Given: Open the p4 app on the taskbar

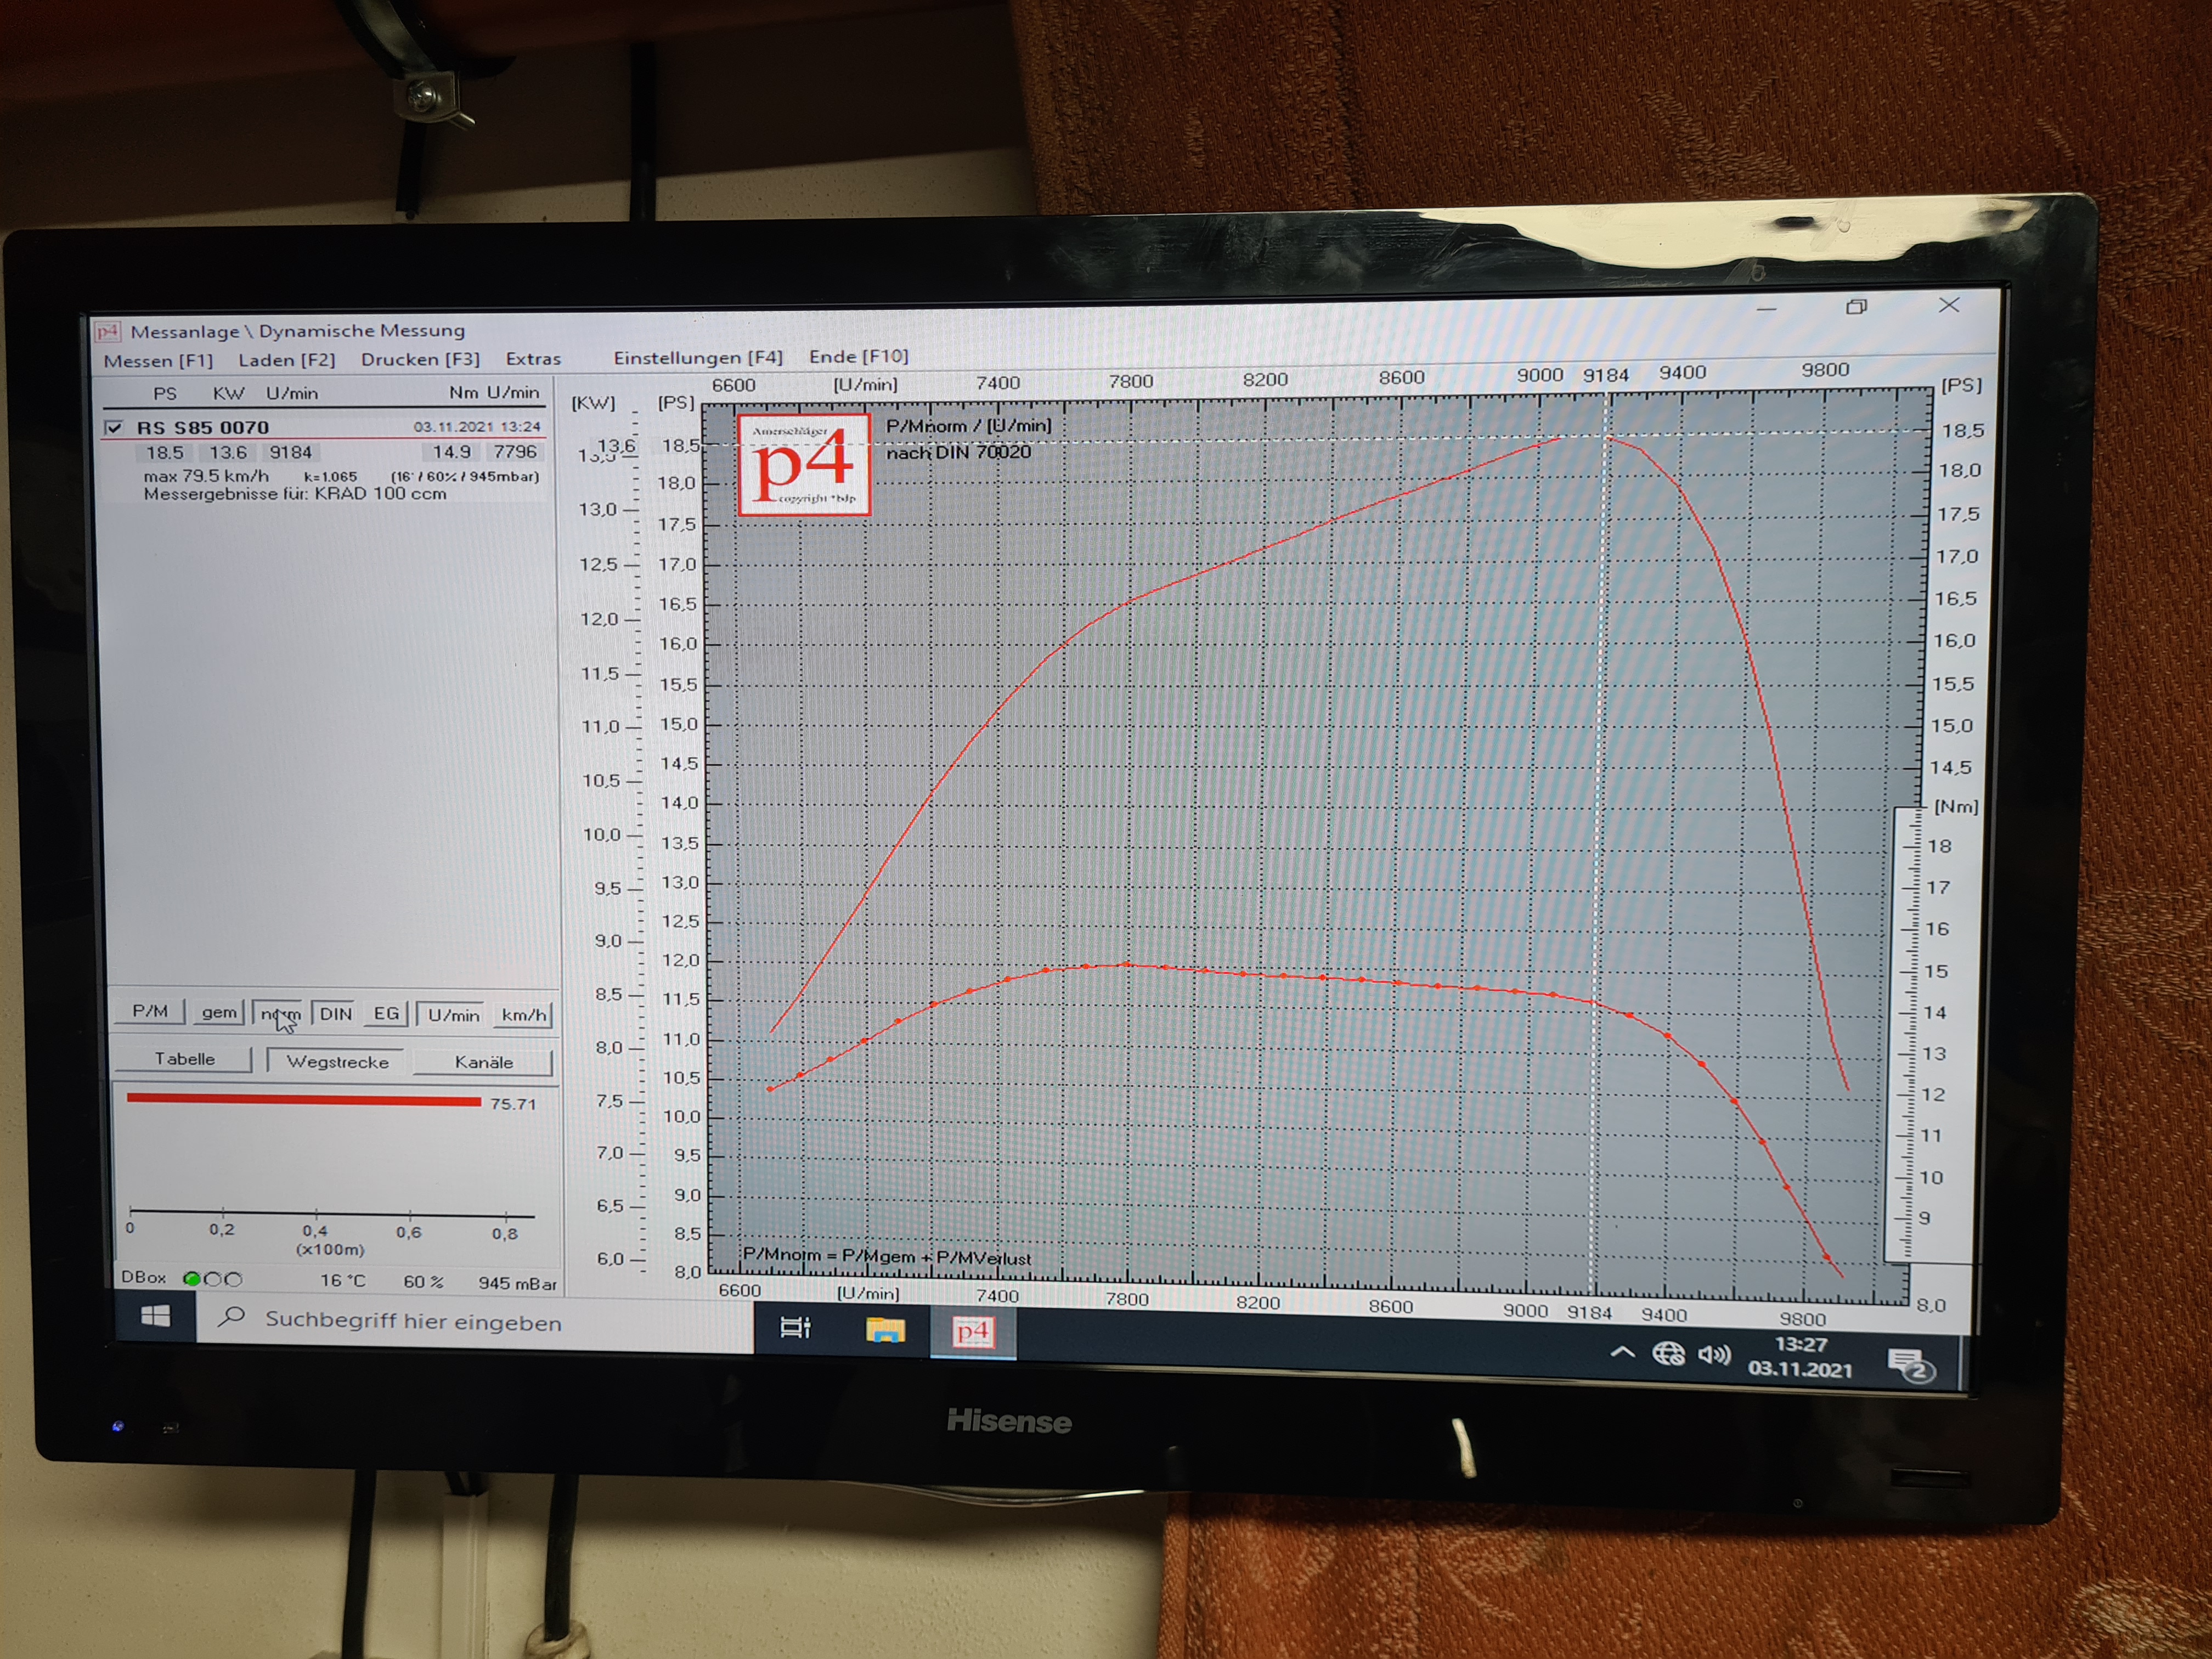Looking at the screenshot, I should coord(972,1331).
